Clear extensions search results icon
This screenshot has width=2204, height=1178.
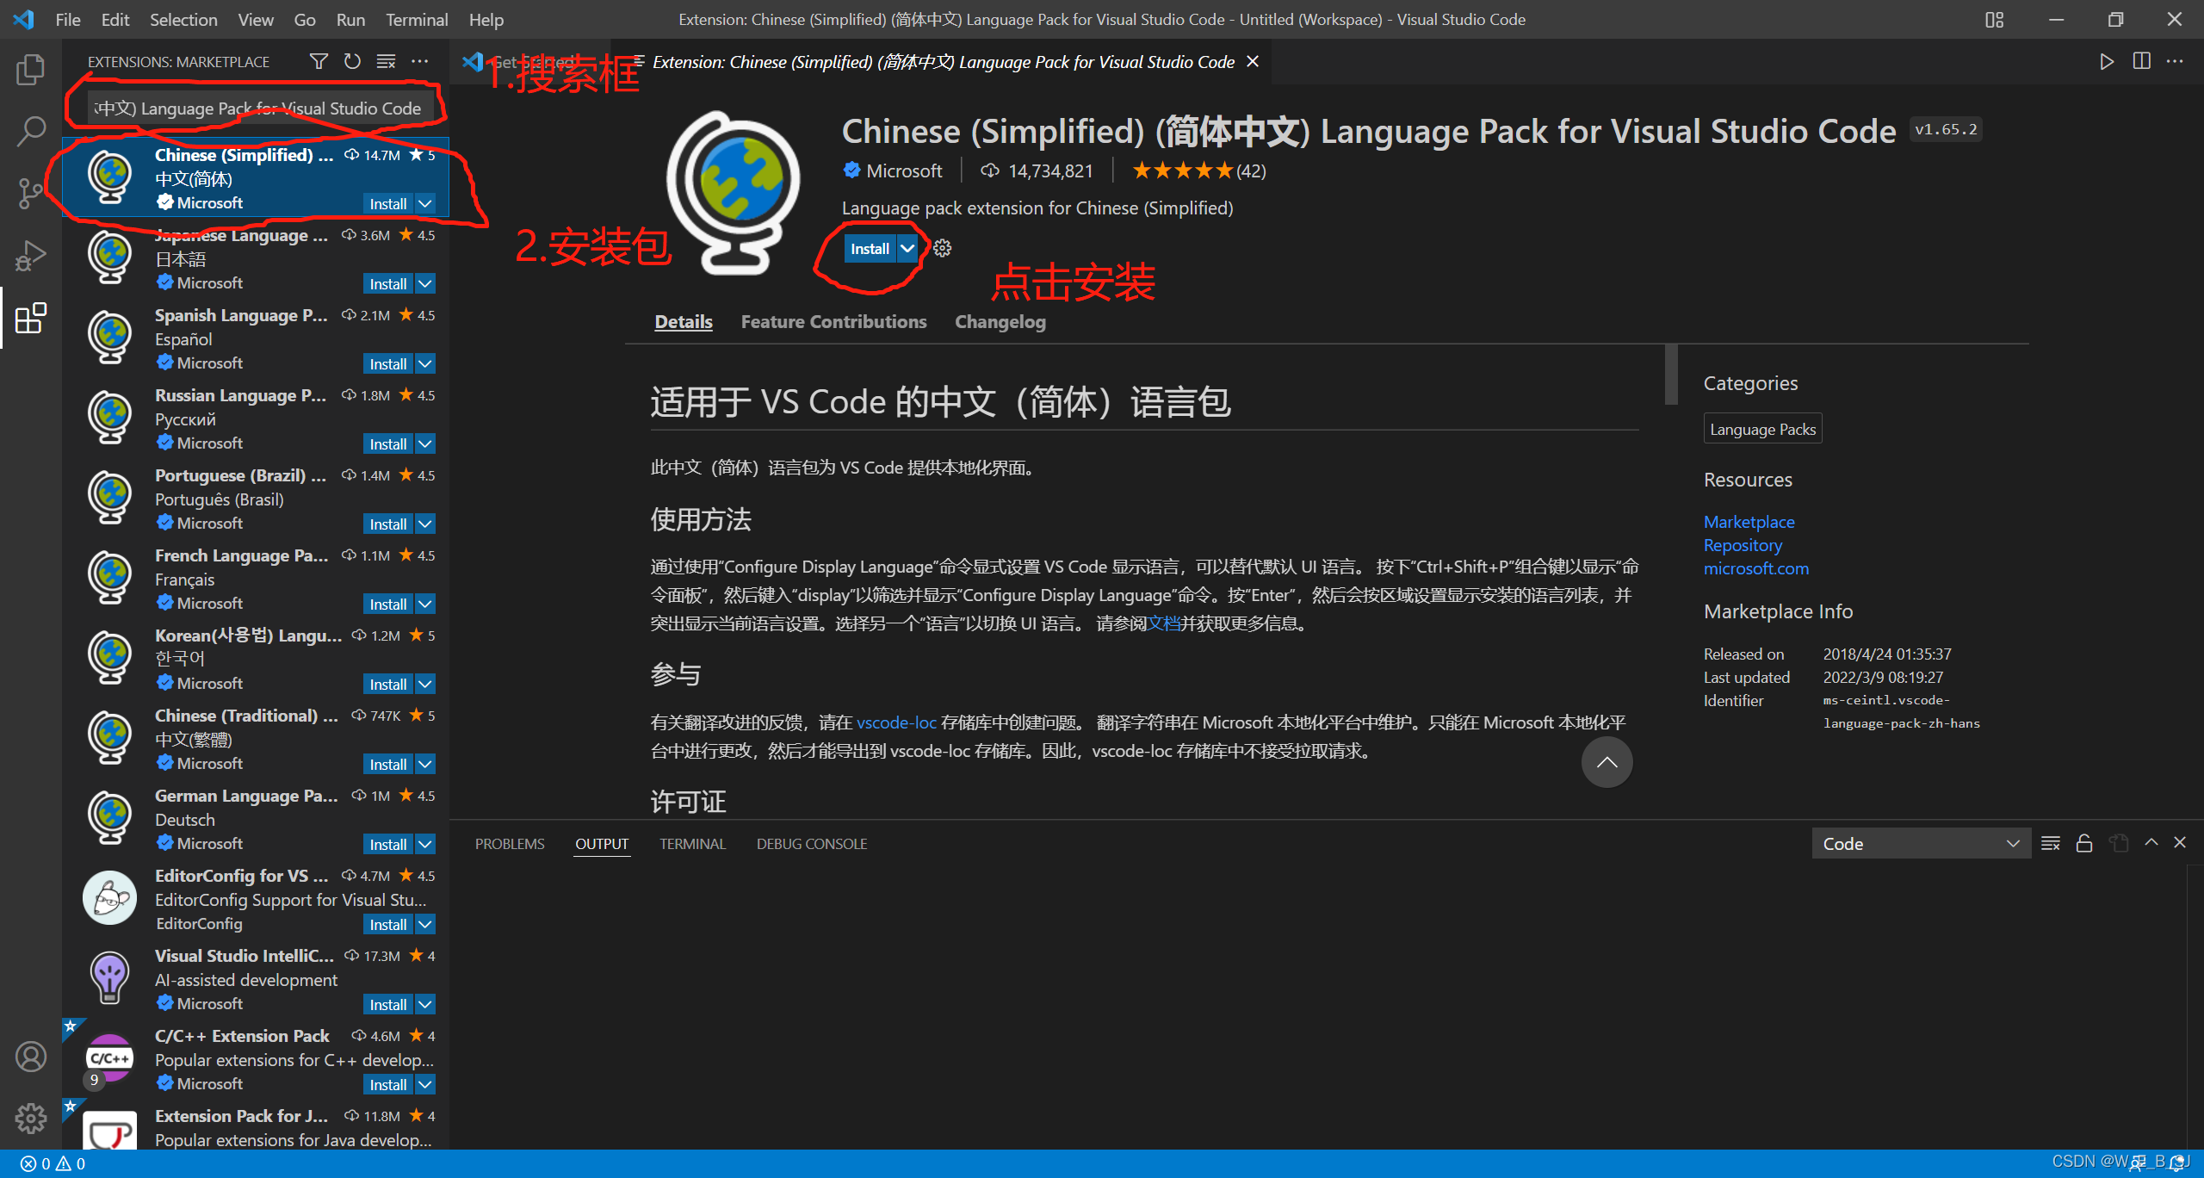[x=387, y=61]
